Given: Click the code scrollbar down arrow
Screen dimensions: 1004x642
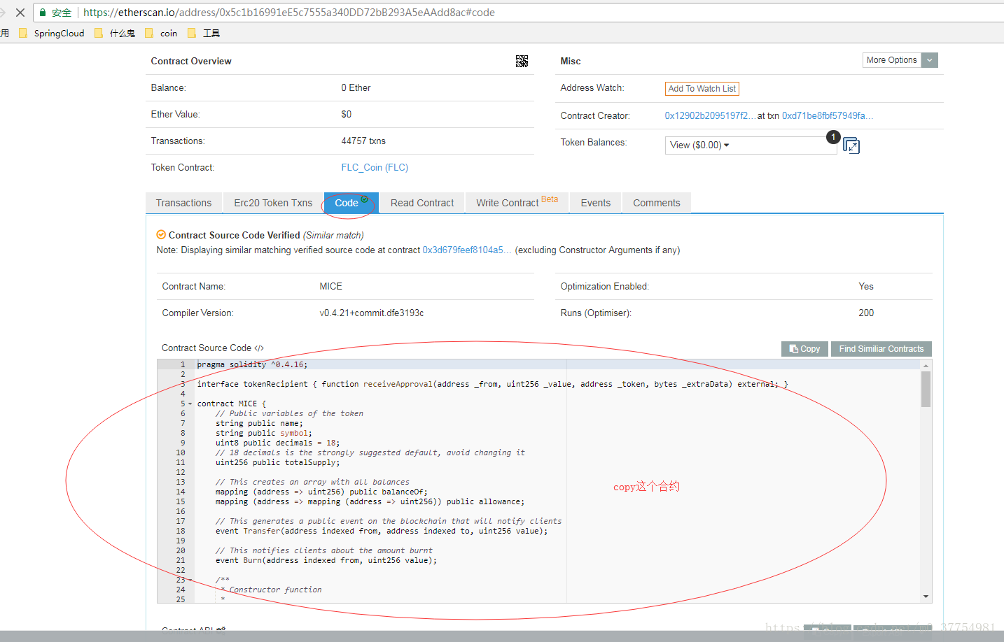Looking at the screenshot, I should tap(926, 597).
